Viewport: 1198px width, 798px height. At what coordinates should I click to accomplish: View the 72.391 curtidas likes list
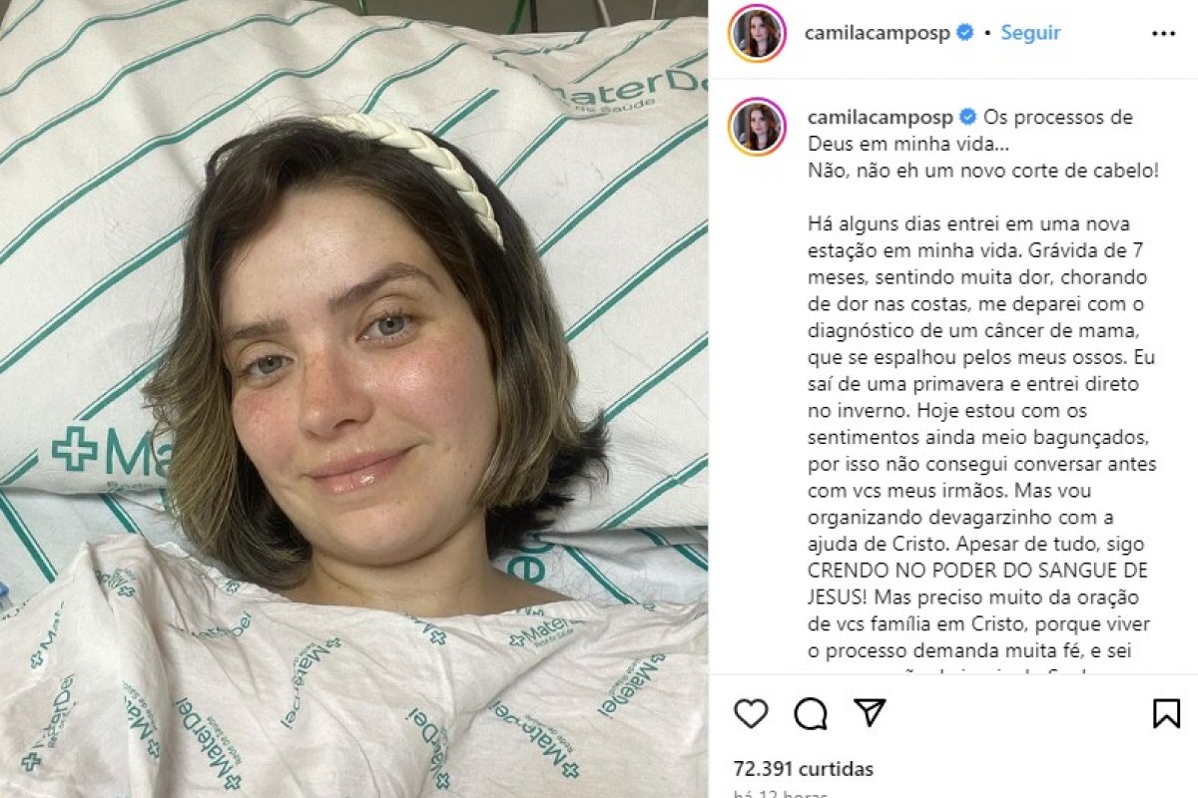(x=803, y=769)
